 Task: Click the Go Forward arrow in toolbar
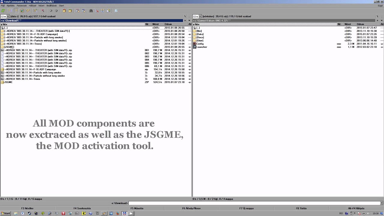click(x=56, y=10)
